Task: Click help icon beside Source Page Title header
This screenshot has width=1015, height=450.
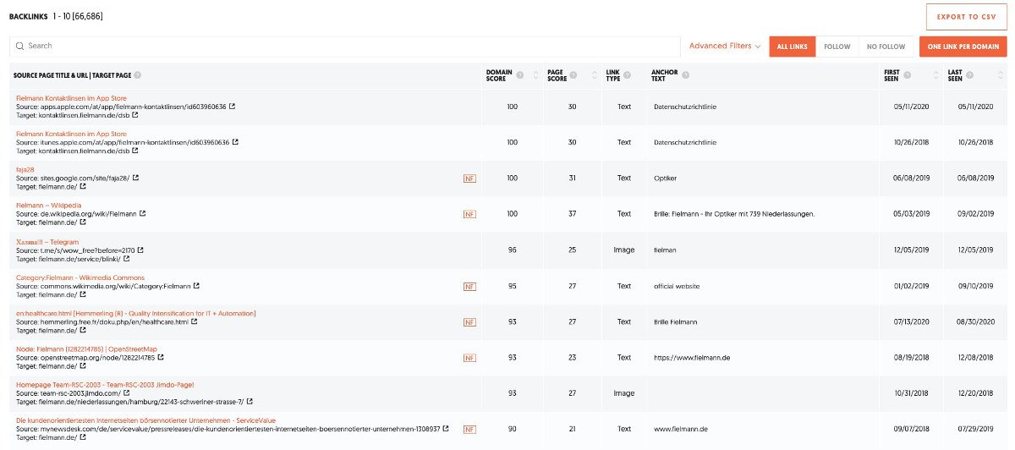Action: (138, 75)
